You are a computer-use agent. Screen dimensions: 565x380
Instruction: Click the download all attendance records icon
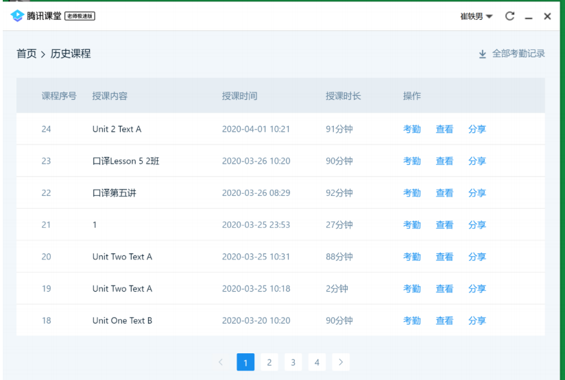(482, 54)
